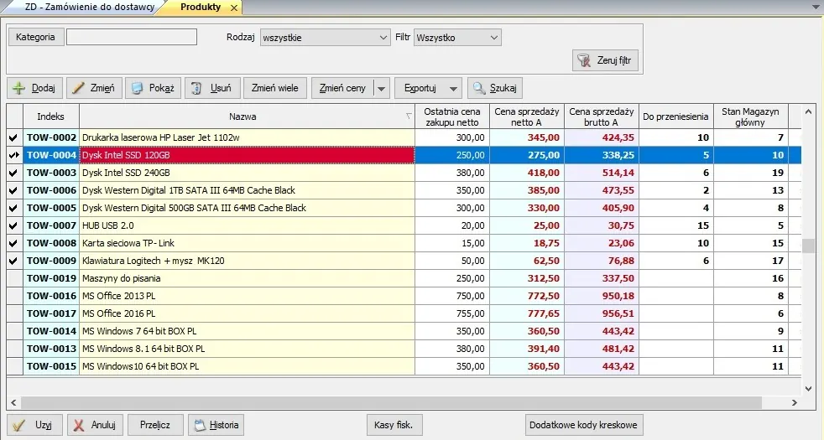The image size is (824, 440).
Task: Click the vertical scrollbar thumb of the table
Action: (808, 246)
